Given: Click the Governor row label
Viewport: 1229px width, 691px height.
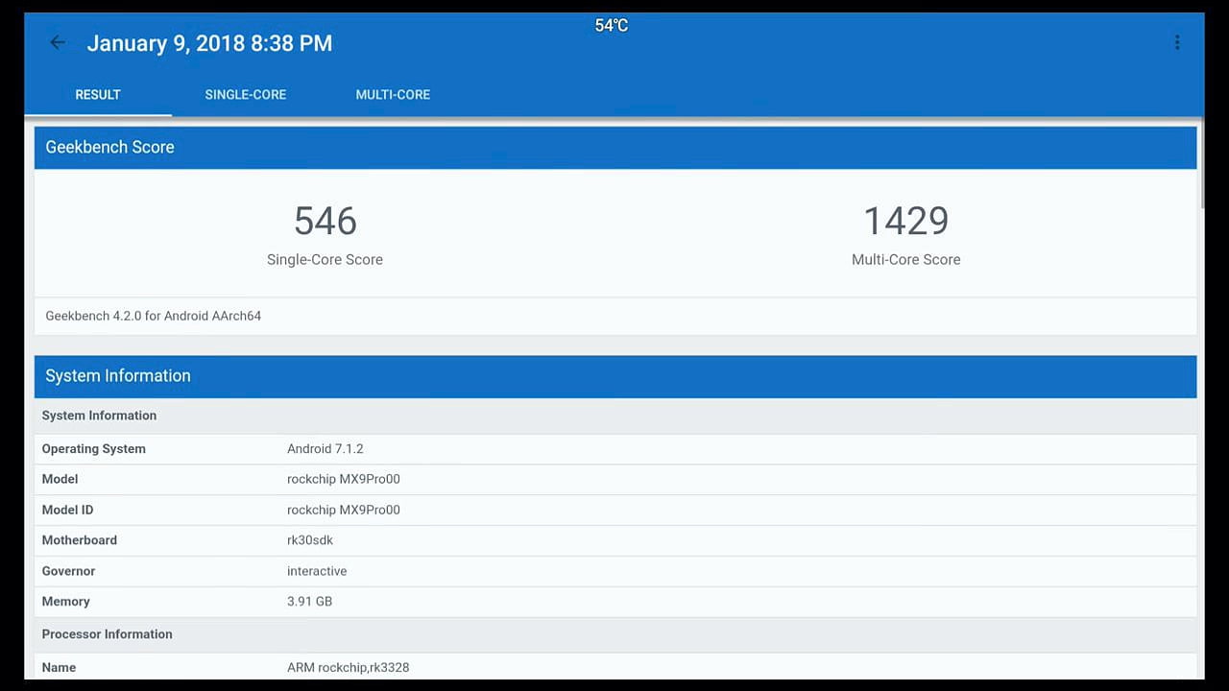Looking at the screenshot, I should (68, 571).
